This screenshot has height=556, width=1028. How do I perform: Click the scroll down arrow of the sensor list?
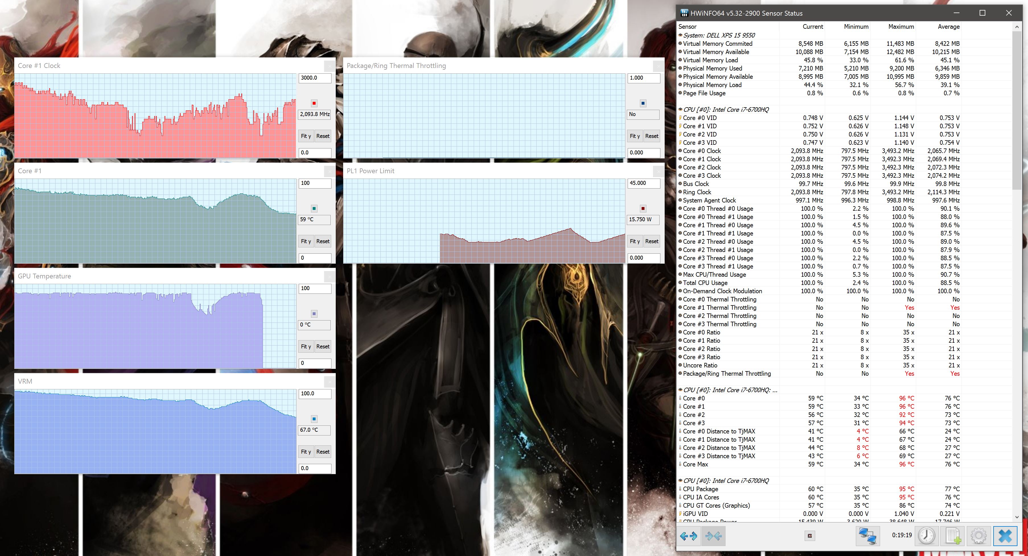[1016, 517]
